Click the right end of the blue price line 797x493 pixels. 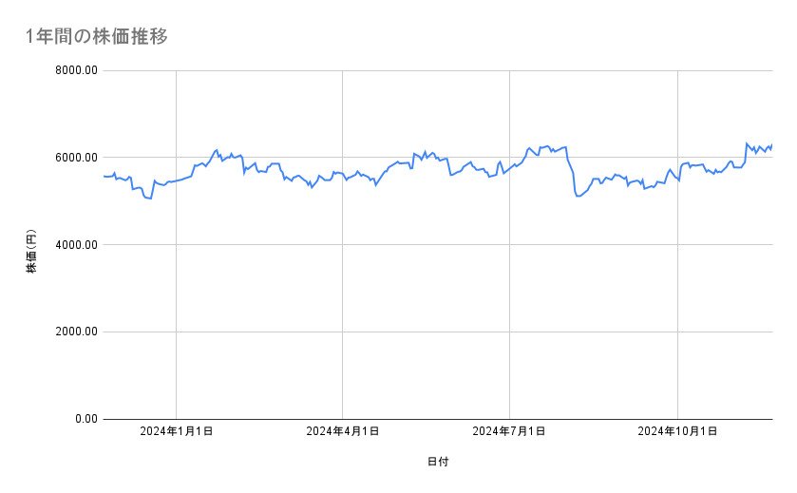click(x=771, y=144)
